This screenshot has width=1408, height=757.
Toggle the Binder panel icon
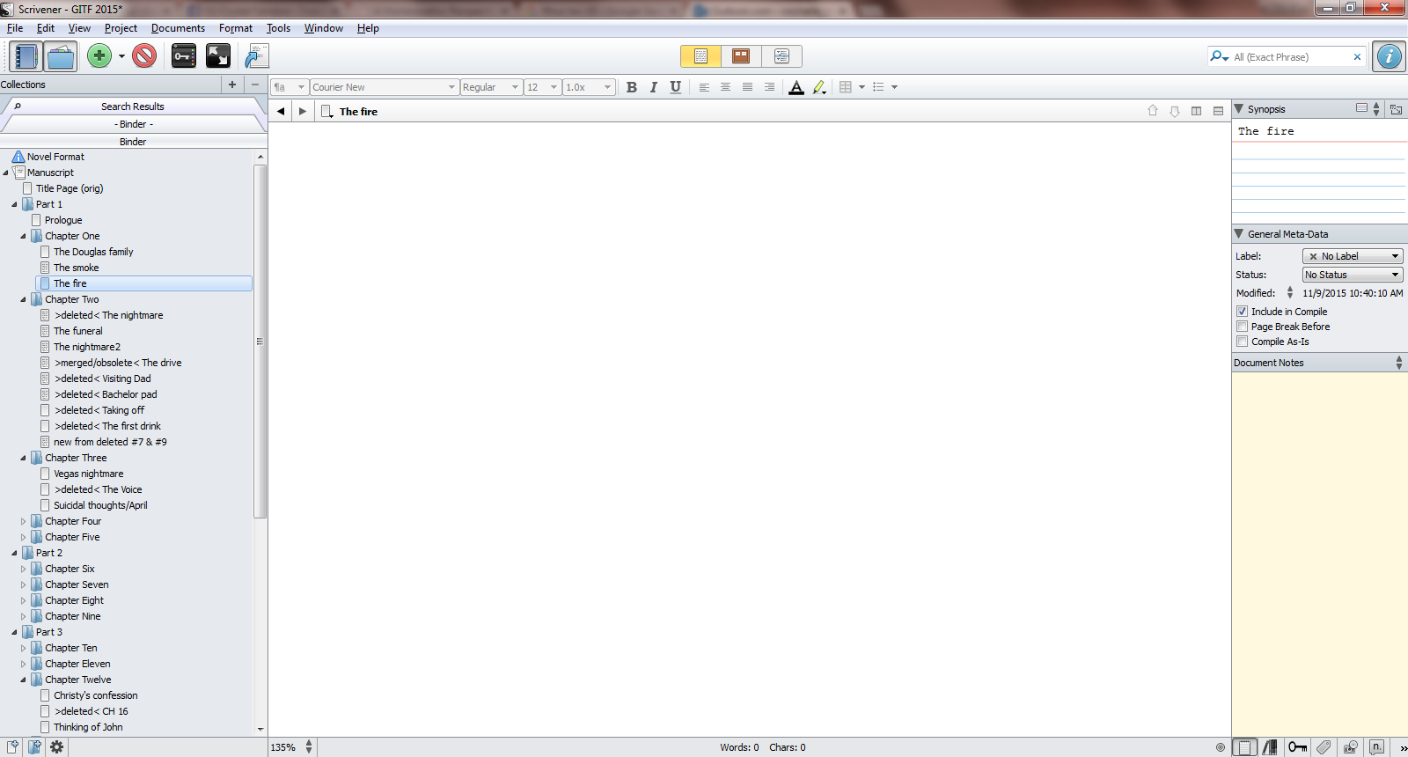(x=26, y=56)
